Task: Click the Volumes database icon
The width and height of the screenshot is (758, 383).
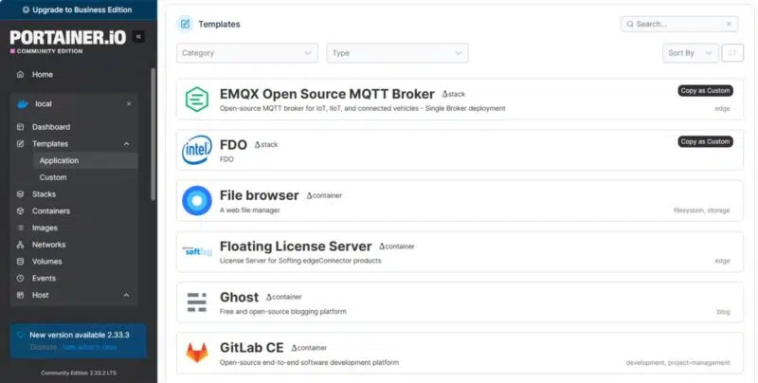Action: point(21,262)
